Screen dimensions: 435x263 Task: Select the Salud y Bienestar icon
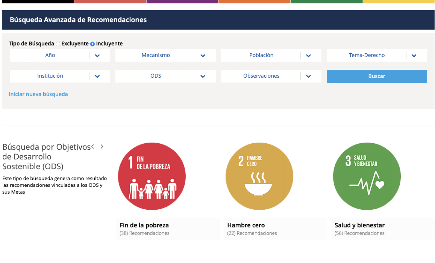367,176
